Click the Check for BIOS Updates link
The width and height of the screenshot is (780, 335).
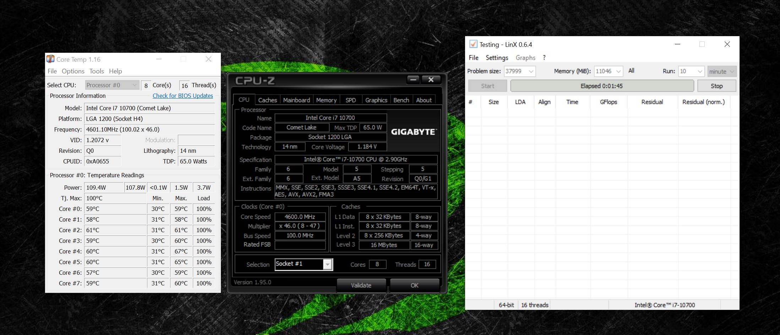coord(182,96)
